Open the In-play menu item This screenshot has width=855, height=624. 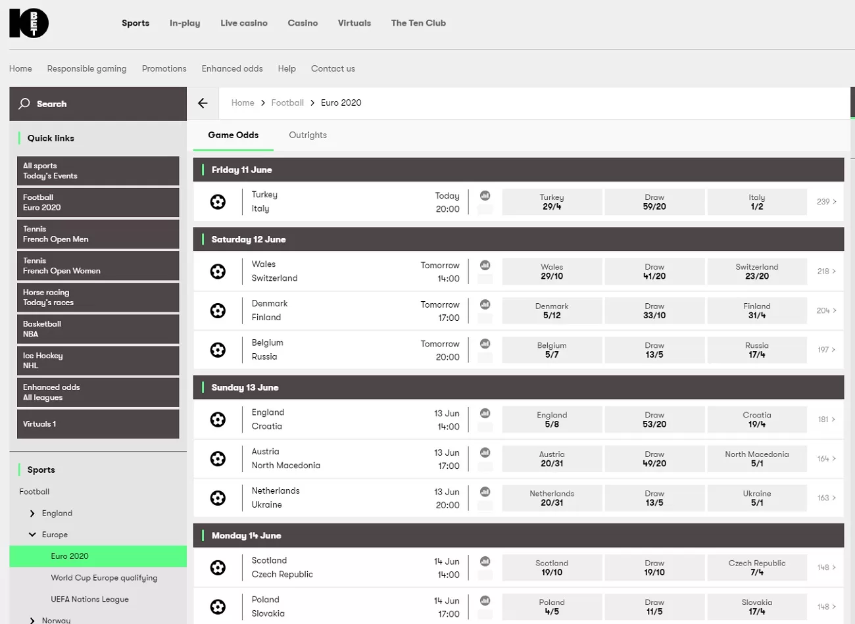(x=185, y=23)
